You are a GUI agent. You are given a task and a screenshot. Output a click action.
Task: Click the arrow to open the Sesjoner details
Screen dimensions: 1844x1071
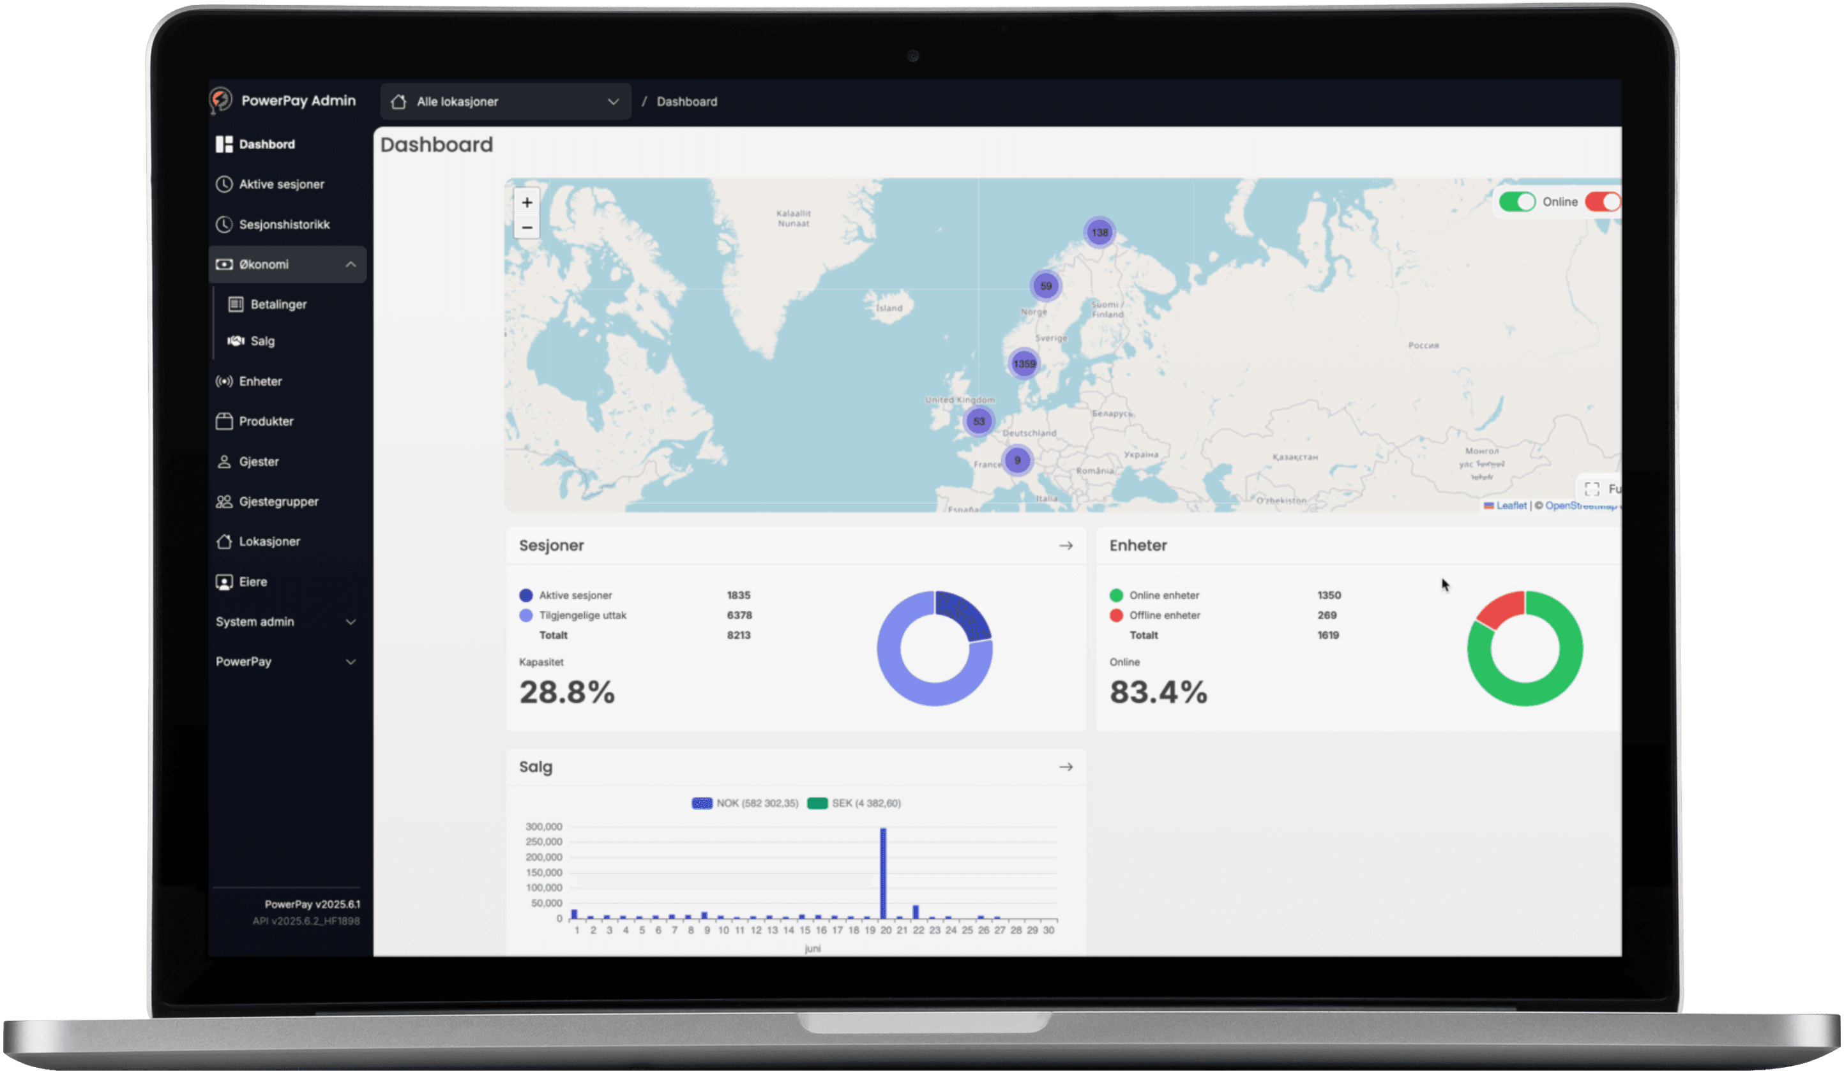[1067, 545]
